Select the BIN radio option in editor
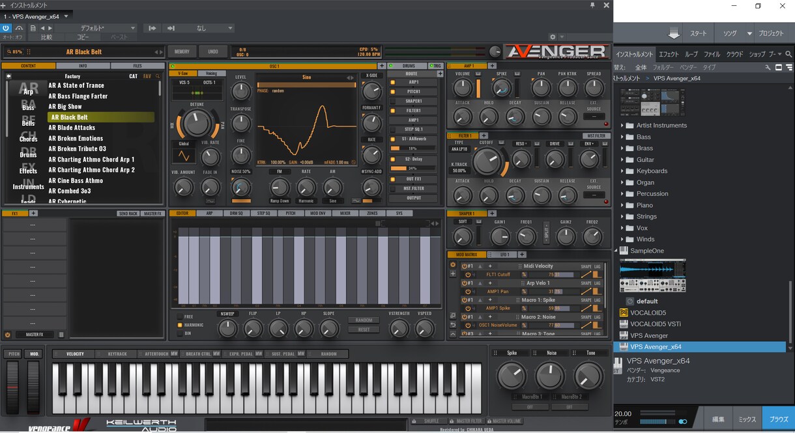Viewport: 795px width, 433px height. pos(180,333)
